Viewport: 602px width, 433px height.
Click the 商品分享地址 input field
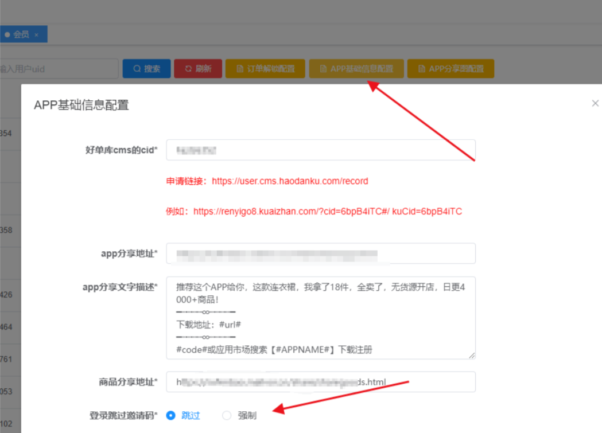[x=320, y=382]
